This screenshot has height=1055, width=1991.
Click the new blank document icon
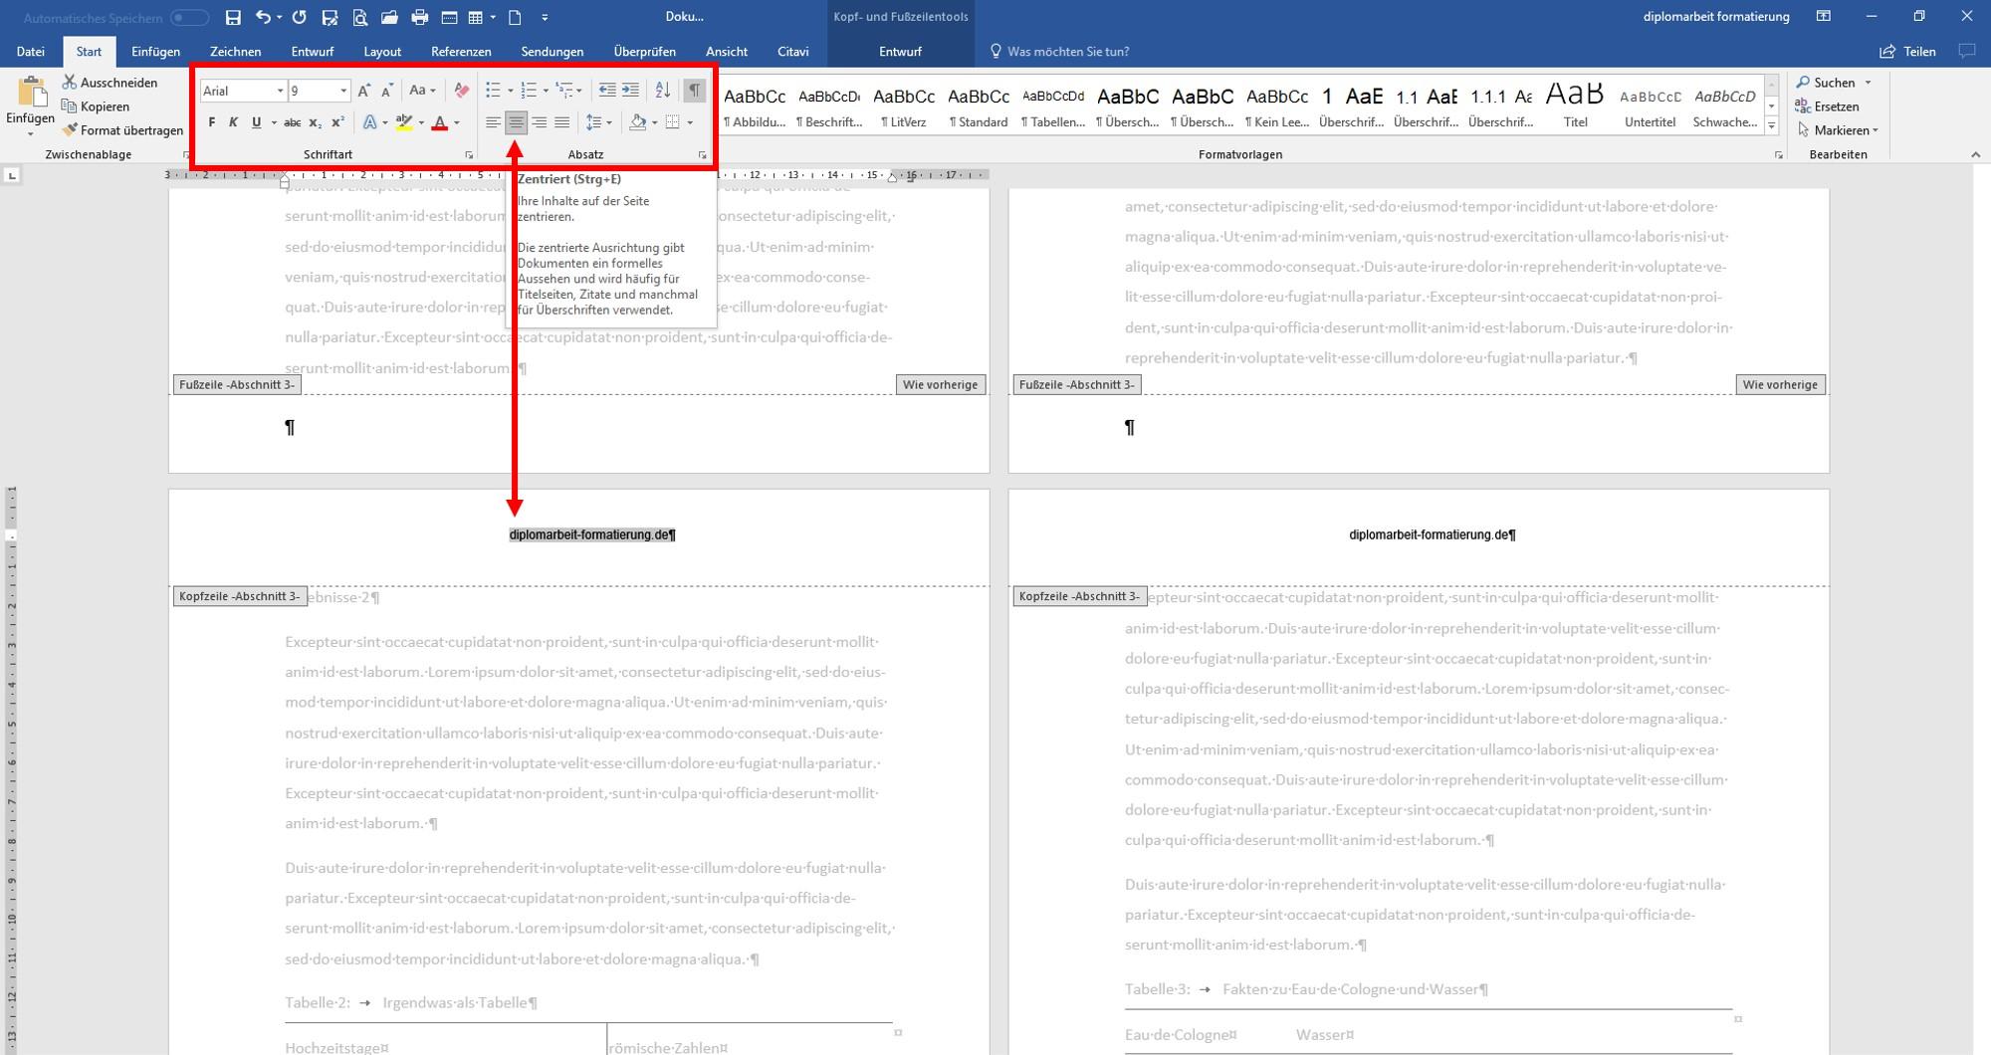tap(515, 17)
